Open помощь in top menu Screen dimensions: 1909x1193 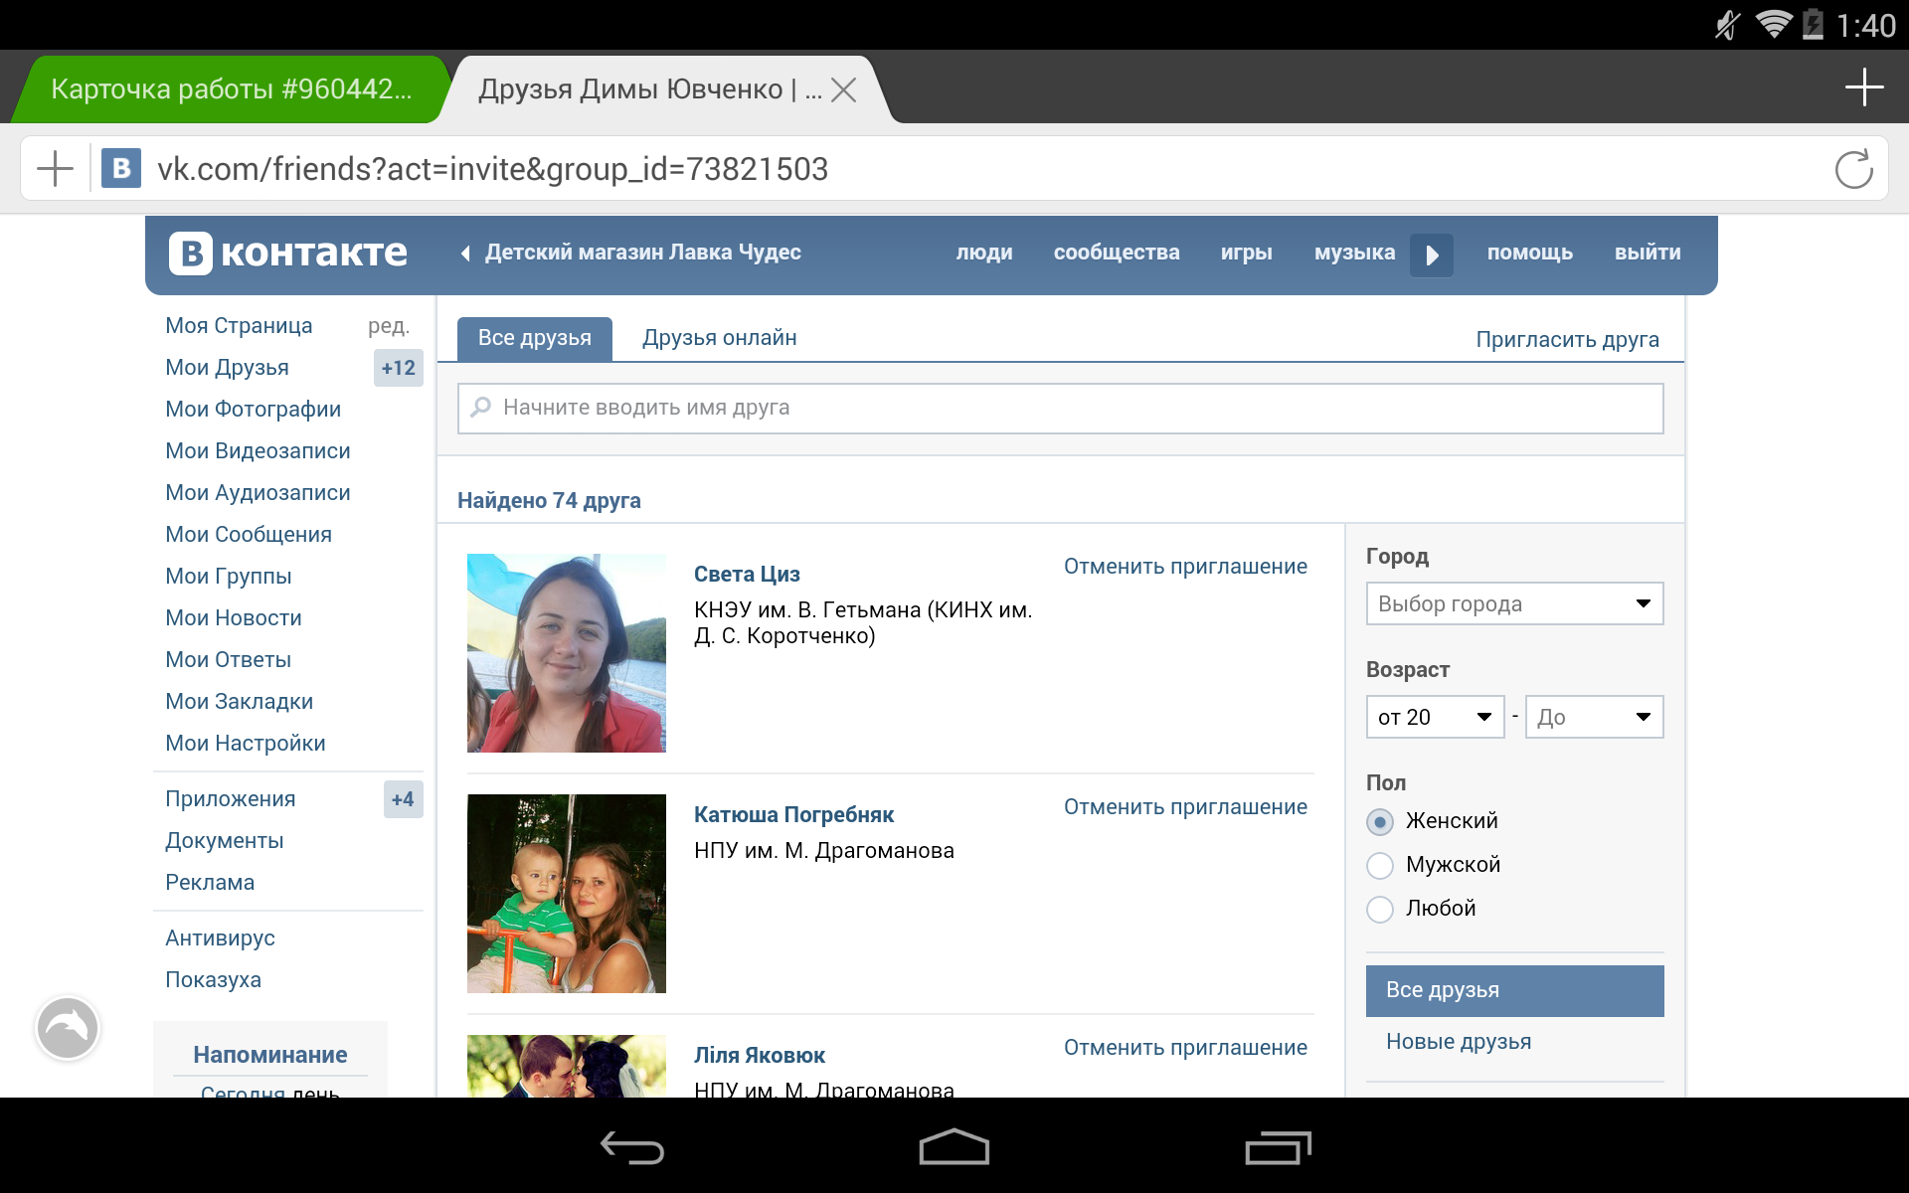[x=1529, y=253]
